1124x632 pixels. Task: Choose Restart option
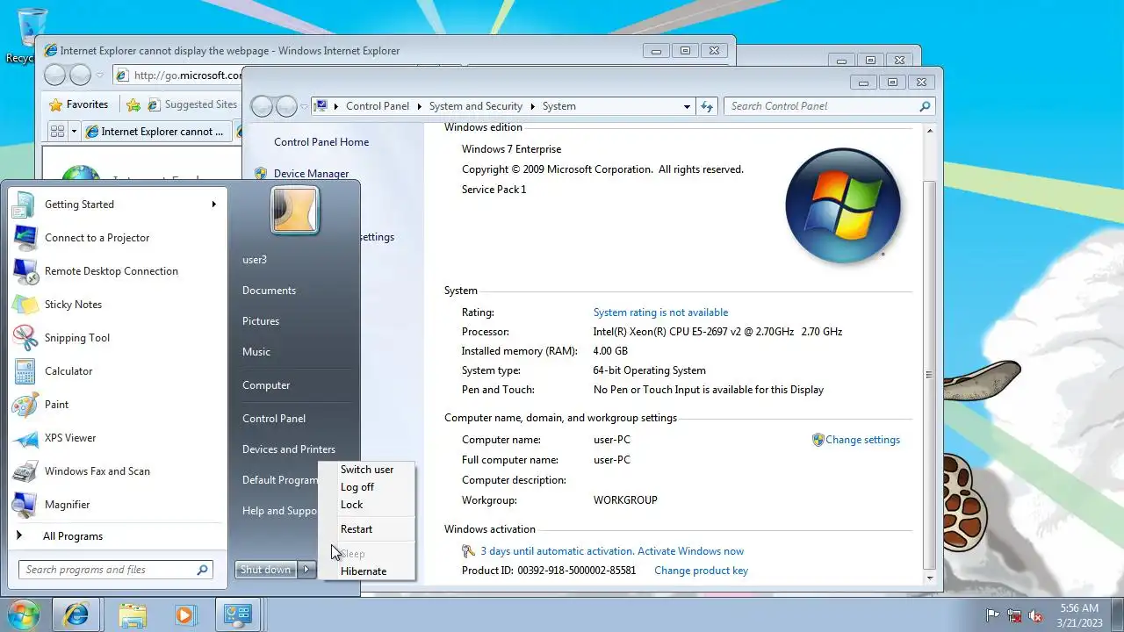[367, 529]
